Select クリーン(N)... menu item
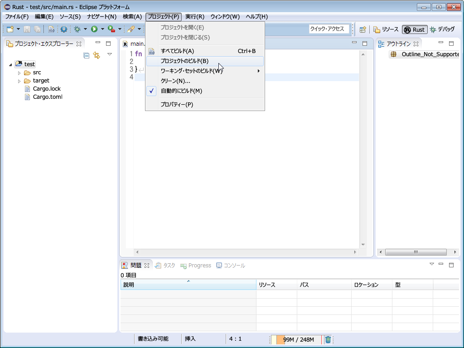Image resolution: width=464 pixels, height=348 pixels. tap(205, 81)
